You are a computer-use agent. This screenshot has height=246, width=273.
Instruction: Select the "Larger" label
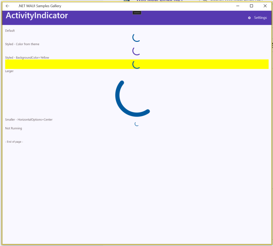pos(9,71)
